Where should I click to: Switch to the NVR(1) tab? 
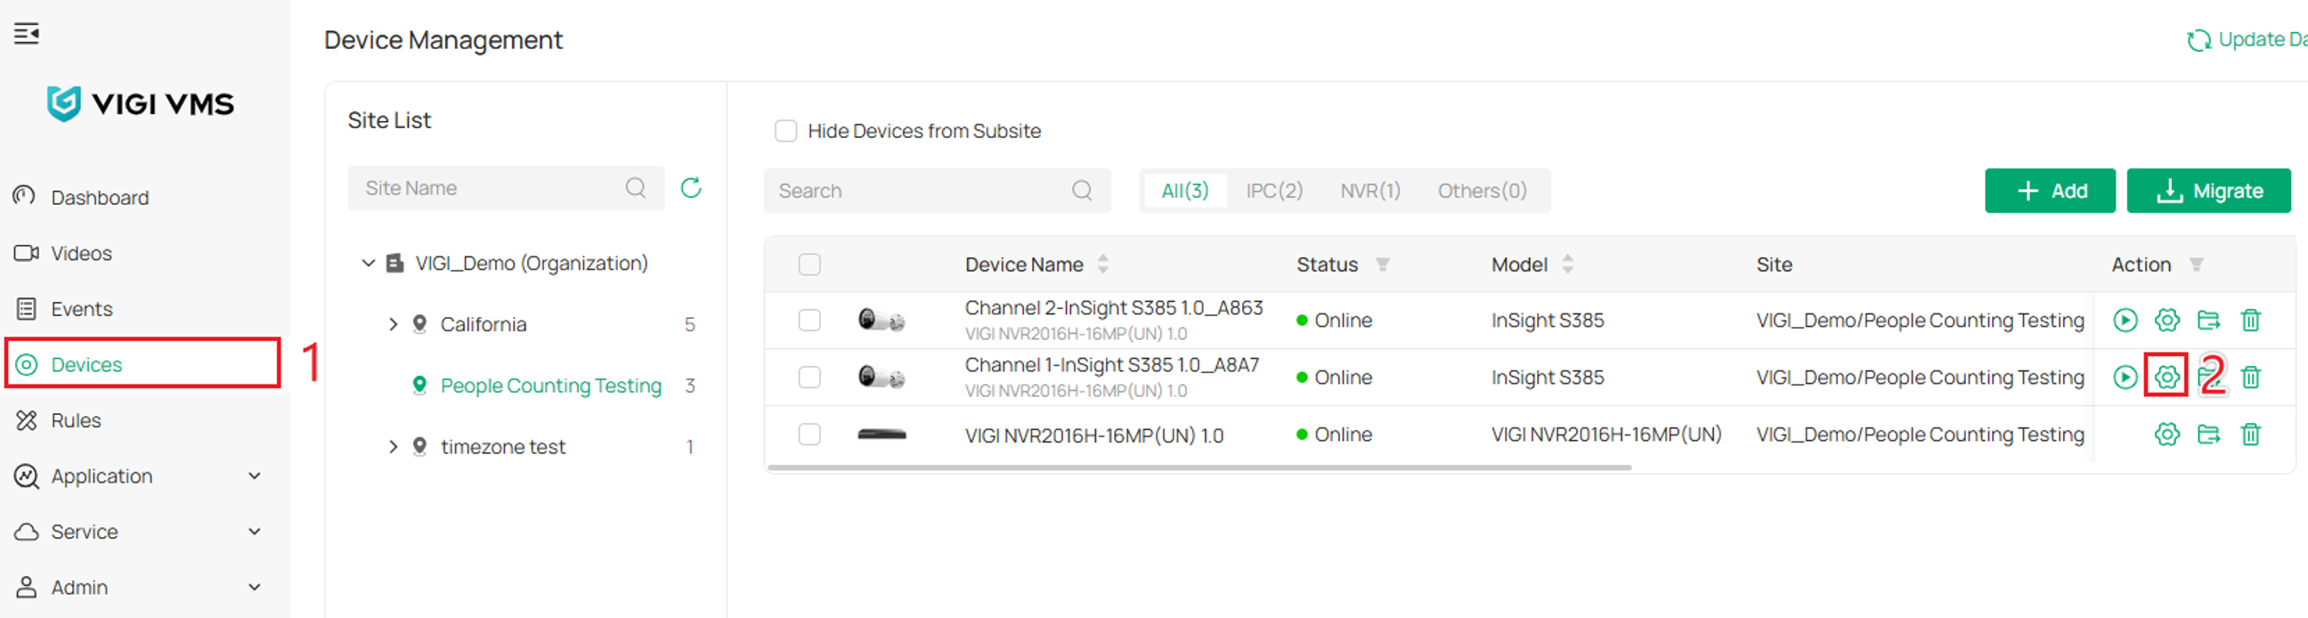coord(1369,191)
